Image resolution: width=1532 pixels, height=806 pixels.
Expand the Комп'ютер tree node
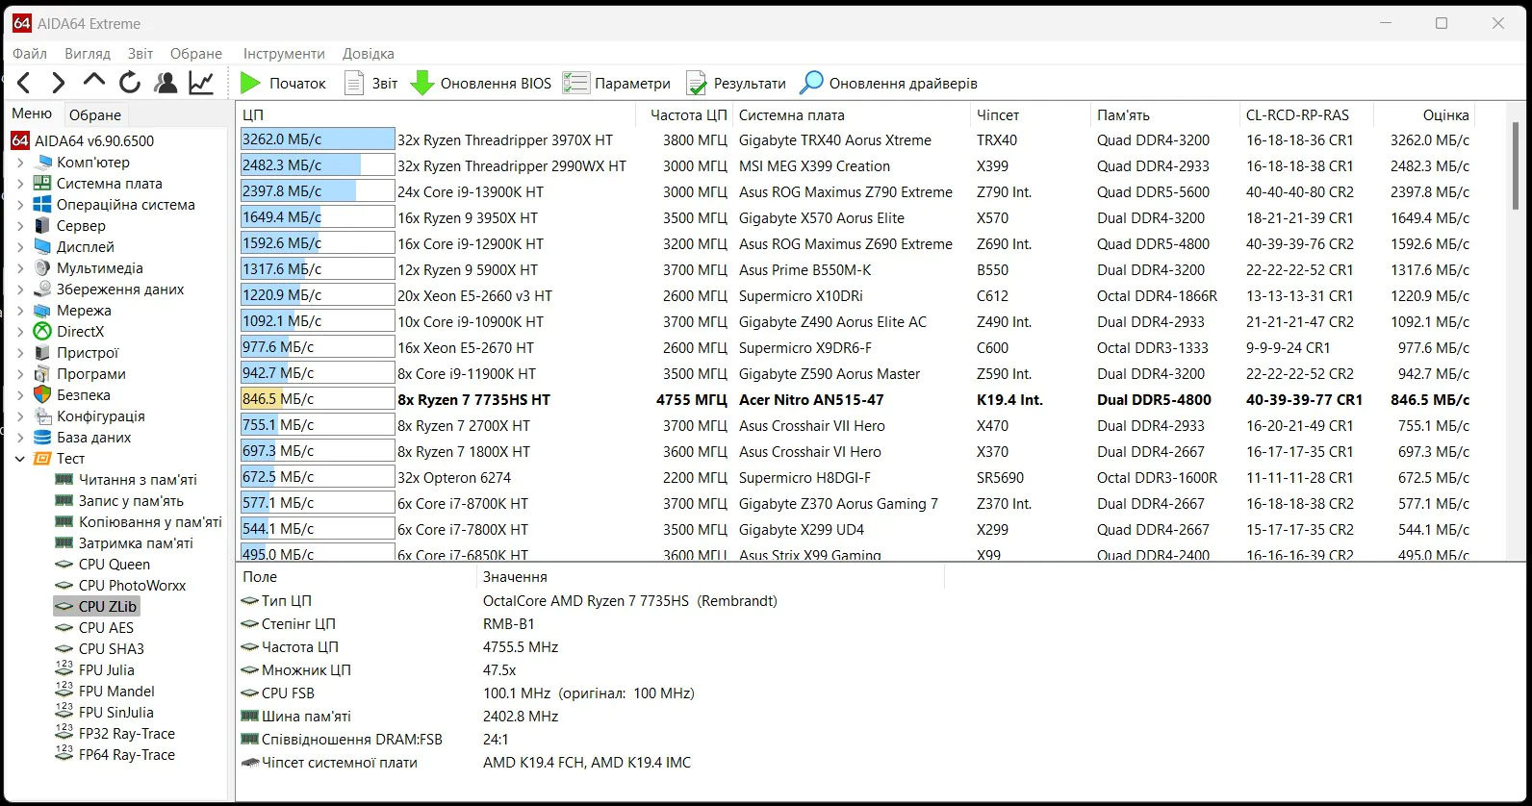pos(20,163)
